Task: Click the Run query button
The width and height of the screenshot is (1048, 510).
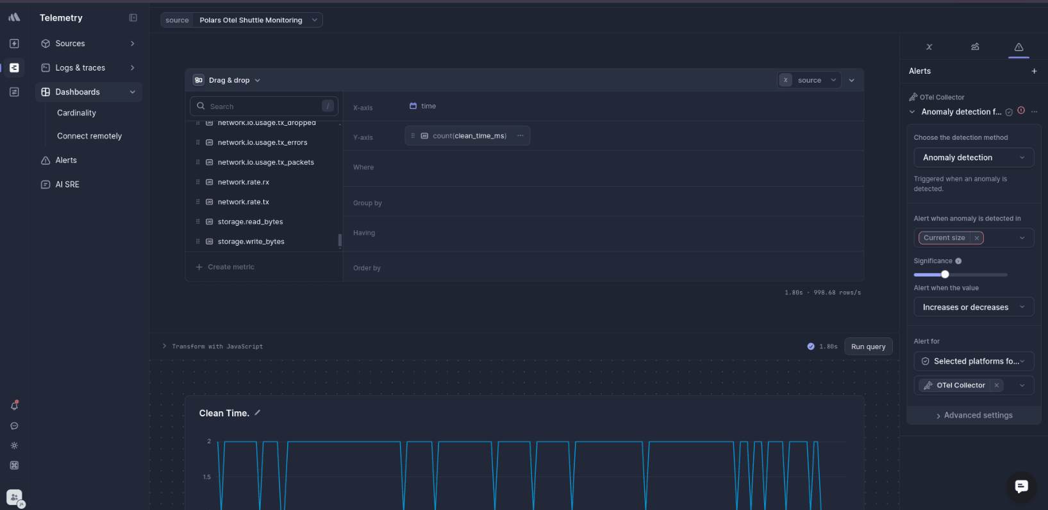Action: pyautogui.click(x=868, y=346)
